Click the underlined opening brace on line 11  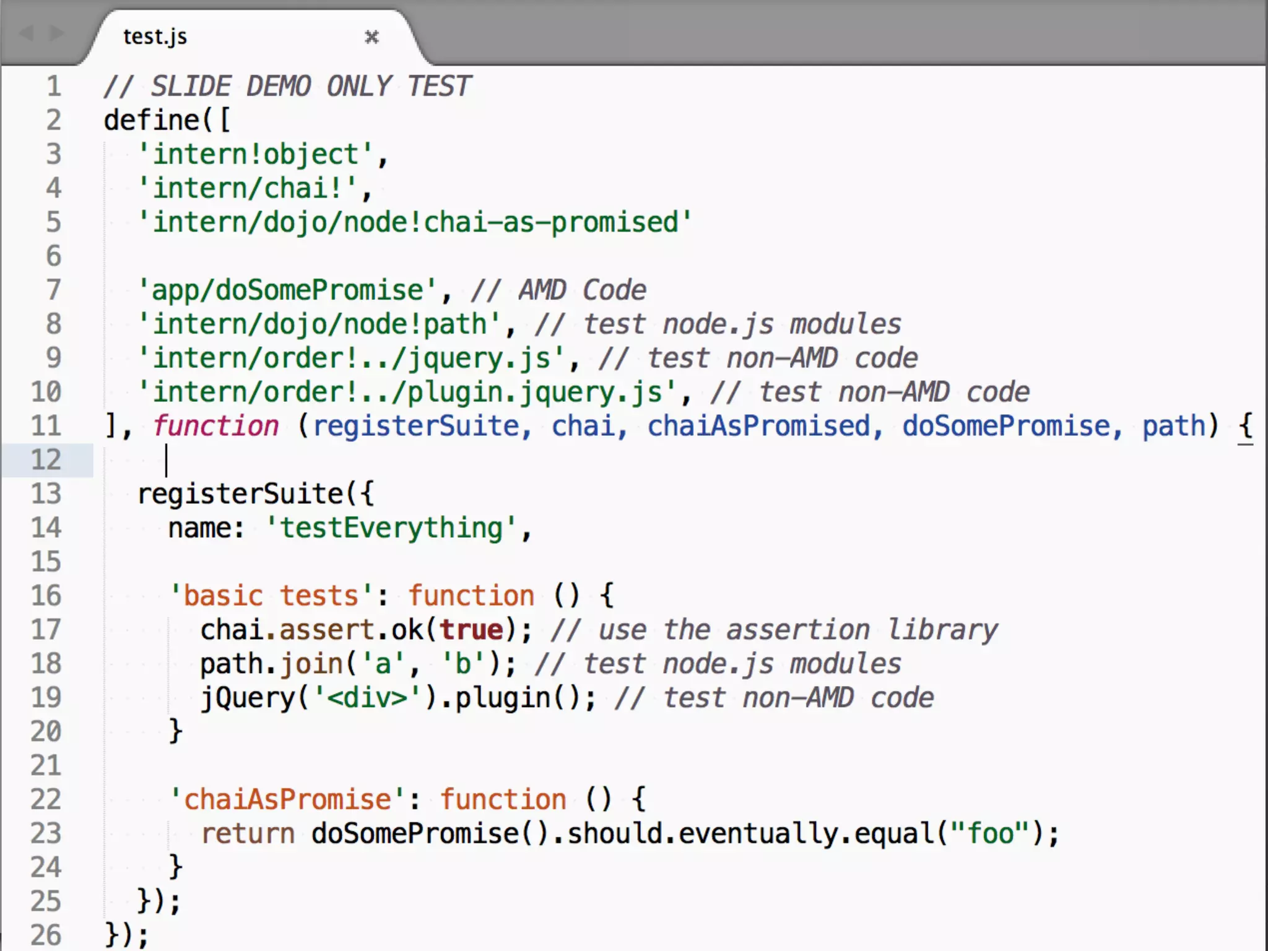click(1245, 426)
